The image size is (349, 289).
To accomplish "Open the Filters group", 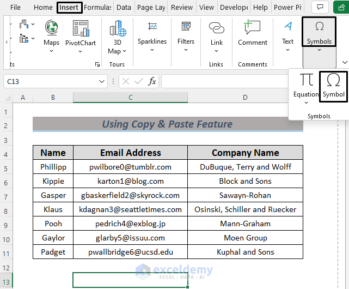I will (x=186, y=37).
